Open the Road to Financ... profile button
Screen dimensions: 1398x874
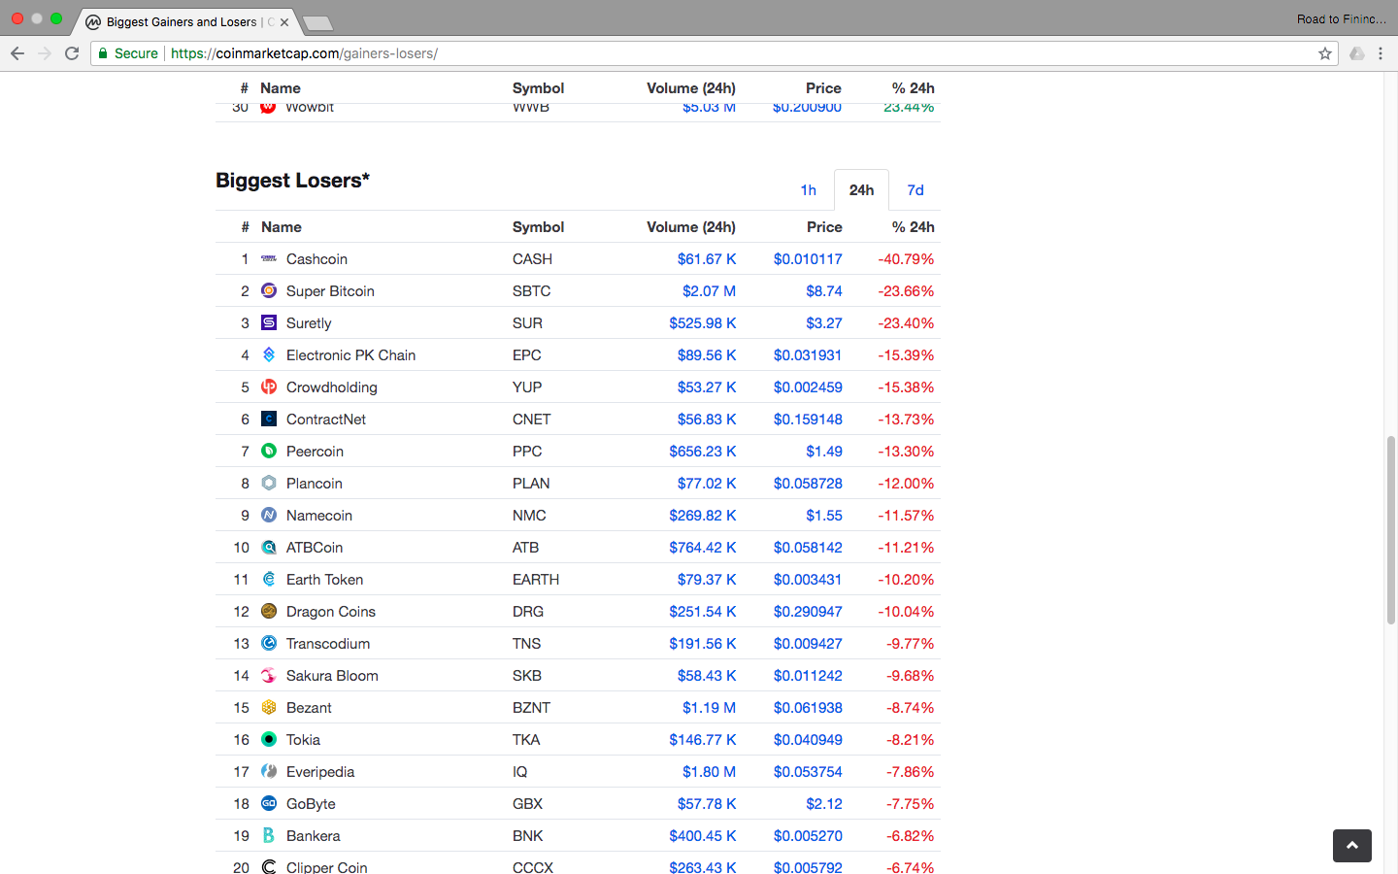(1342, 19)
